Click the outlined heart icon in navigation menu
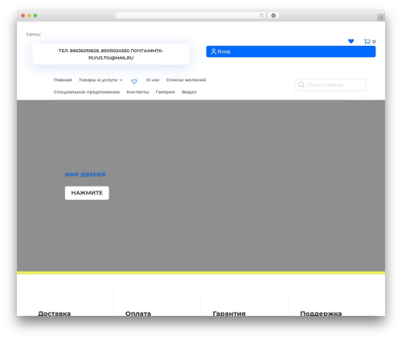 134,81
